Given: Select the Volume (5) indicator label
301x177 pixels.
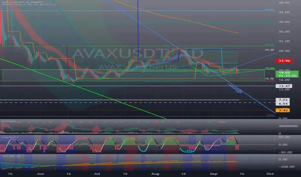Looking at the screenshot, I should pyautogui.click(x=9, y=121).
